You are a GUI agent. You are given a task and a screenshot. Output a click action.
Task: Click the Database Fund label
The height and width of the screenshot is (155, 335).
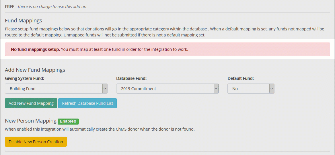point(131,78)
